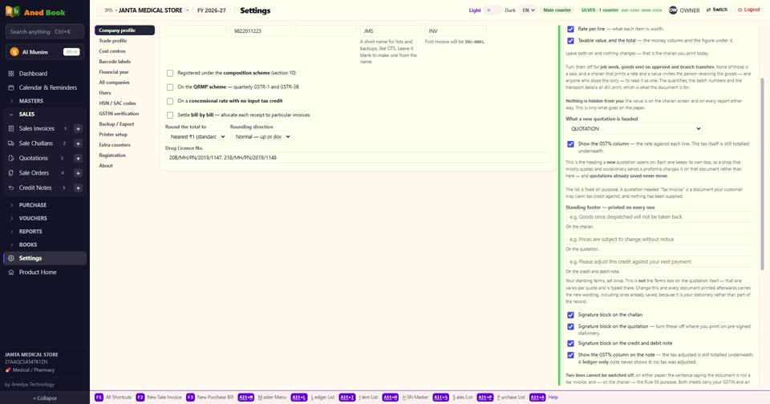Uncheck Signature block on the challan
The width and height of the screenshot is (770, 404).
[570, 315]
